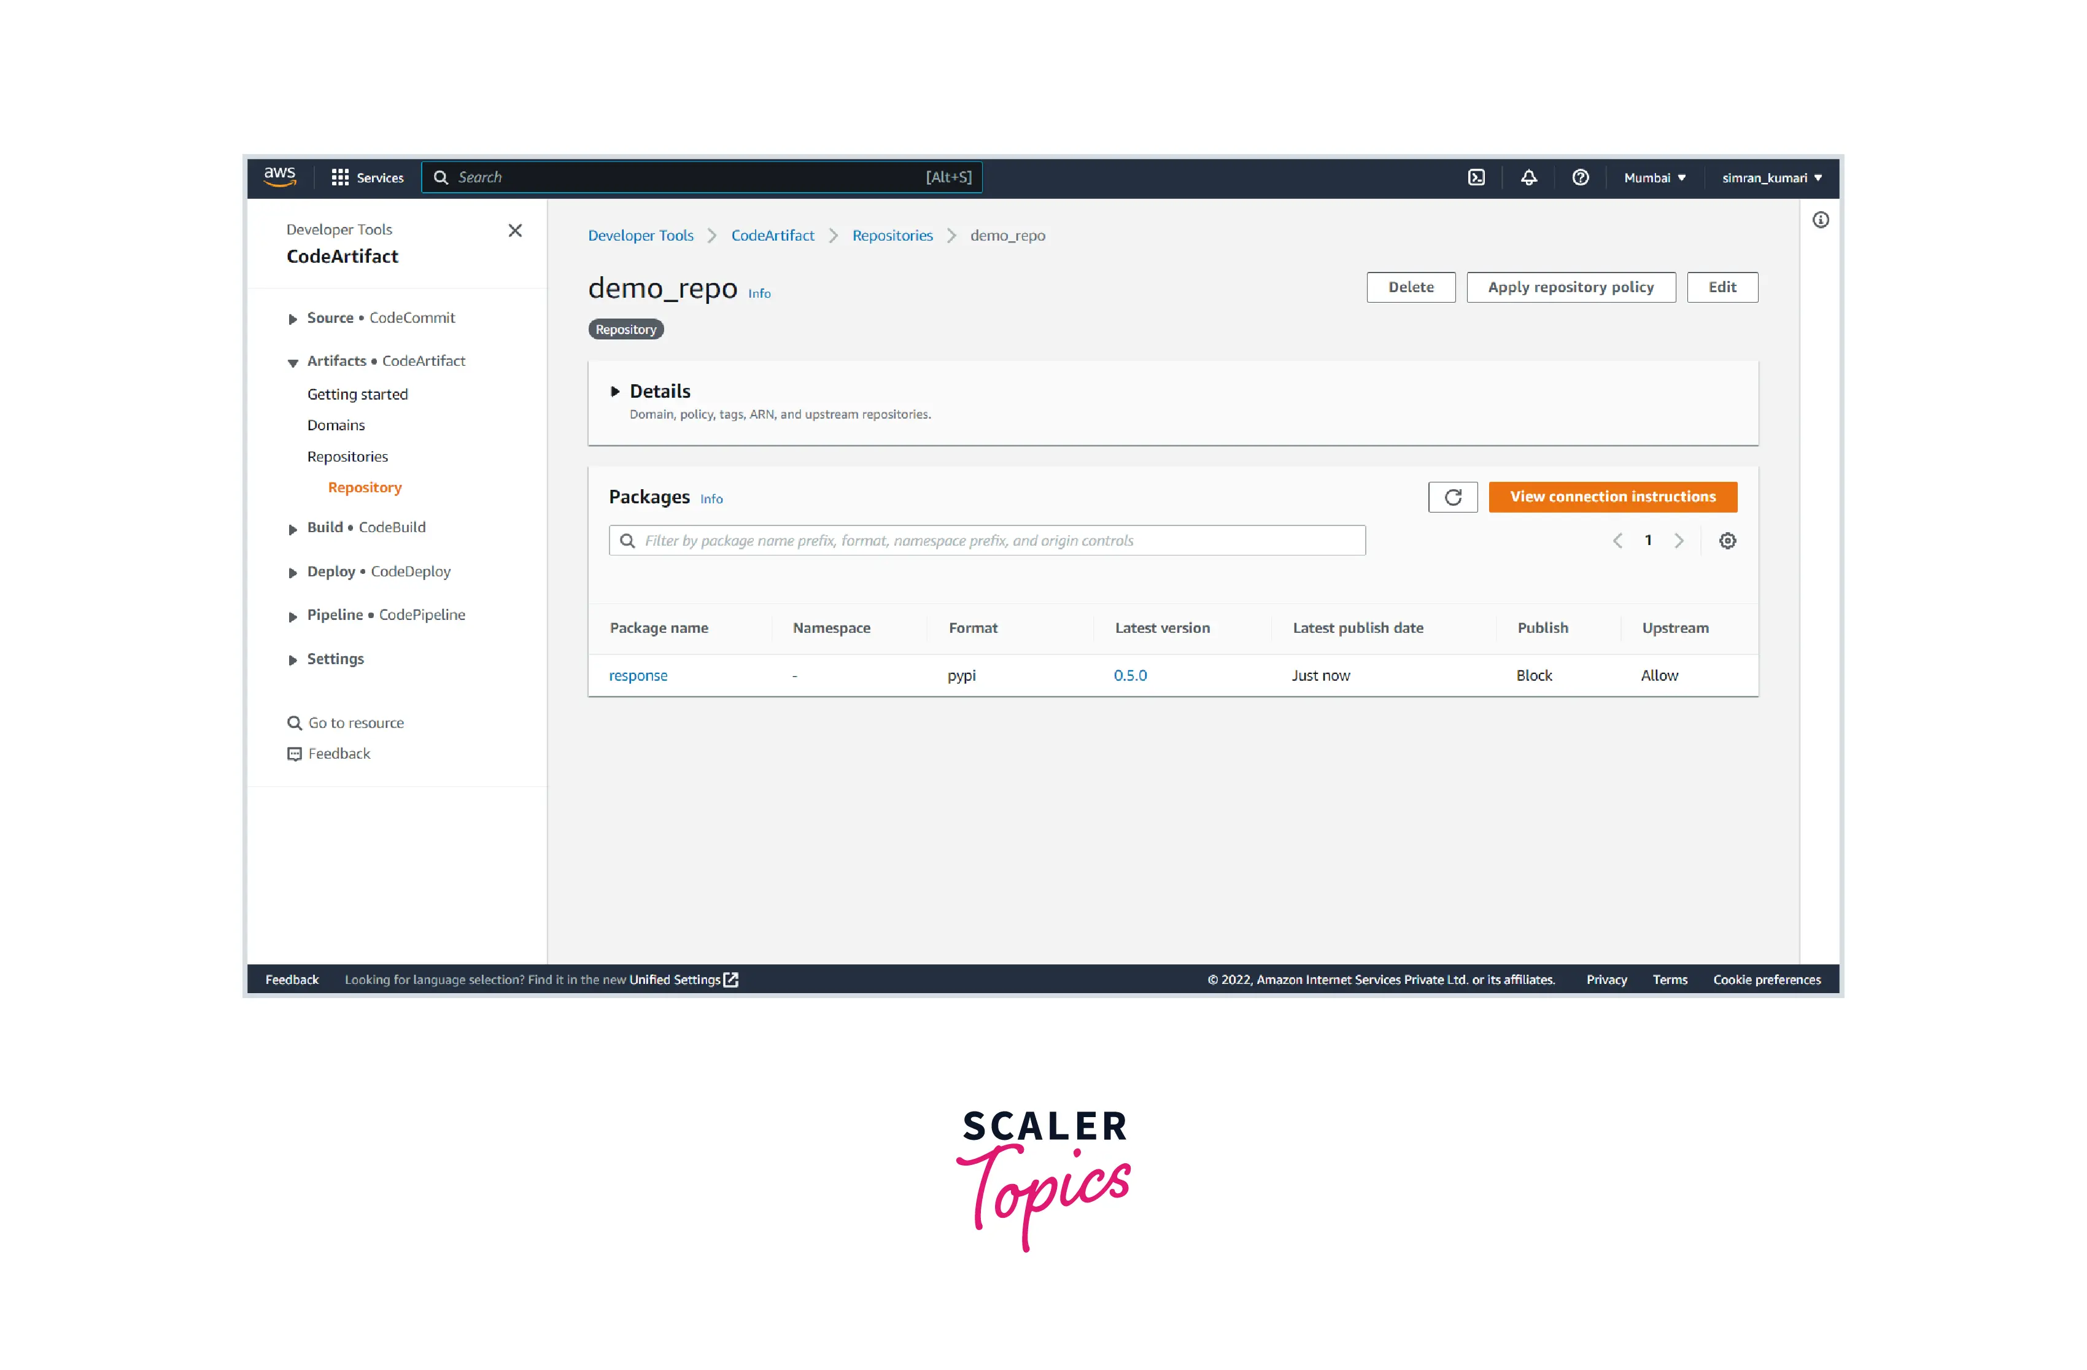Open packages table preferences gear icon

pos(1727,541)
